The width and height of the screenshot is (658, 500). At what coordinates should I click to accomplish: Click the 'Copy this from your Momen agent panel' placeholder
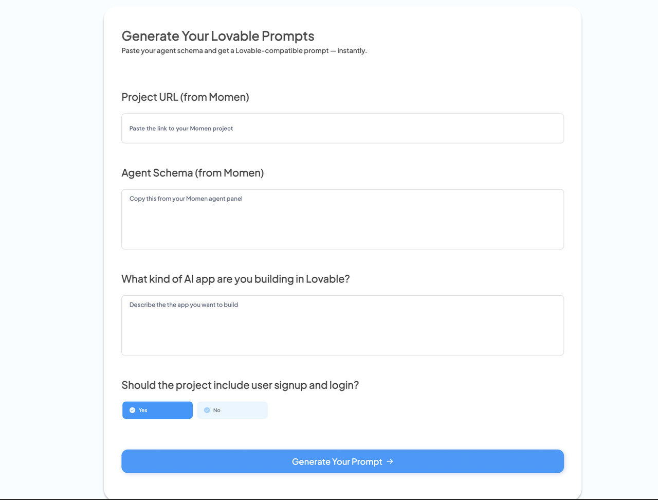[x=186, y=199]
